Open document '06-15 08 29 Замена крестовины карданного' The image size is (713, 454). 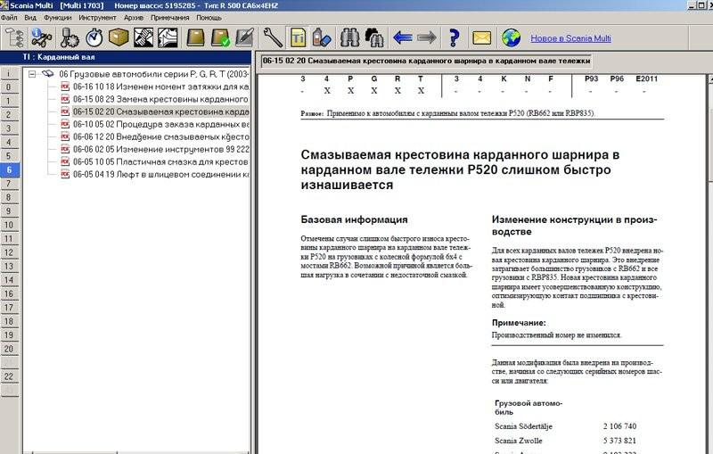(x=160, y=99)
